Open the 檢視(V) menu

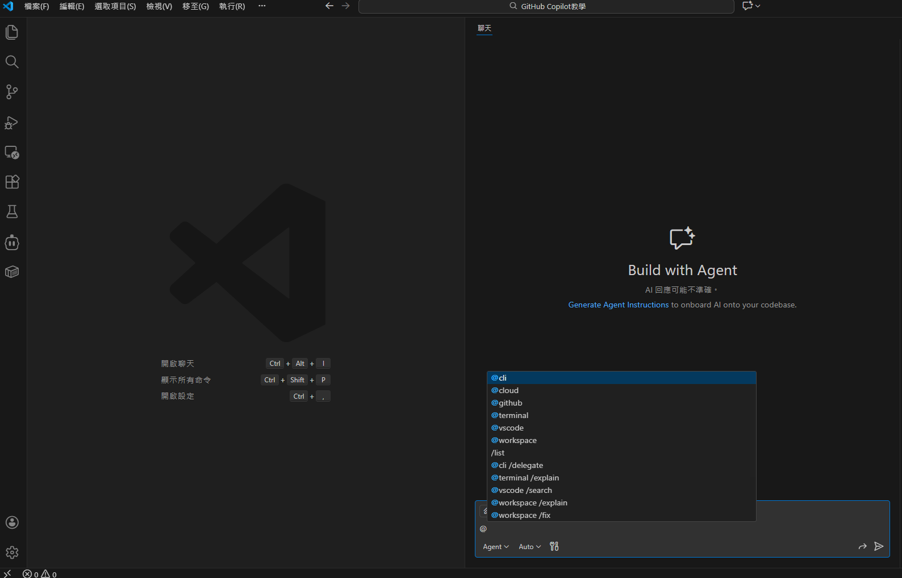pos(159,6)
